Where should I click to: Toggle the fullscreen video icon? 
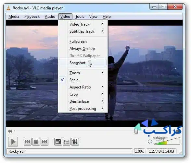tap(58, 142)
